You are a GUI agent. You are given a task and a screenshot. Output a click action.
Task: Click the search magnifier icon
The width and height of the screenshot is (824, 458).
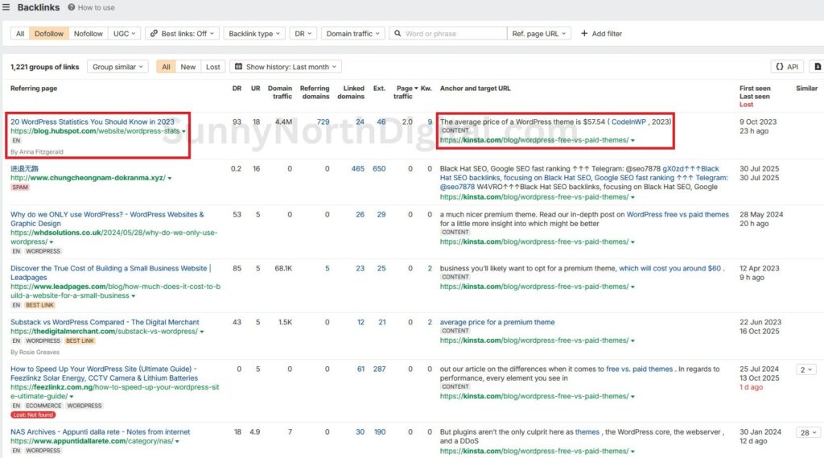(x=398, y=34)
